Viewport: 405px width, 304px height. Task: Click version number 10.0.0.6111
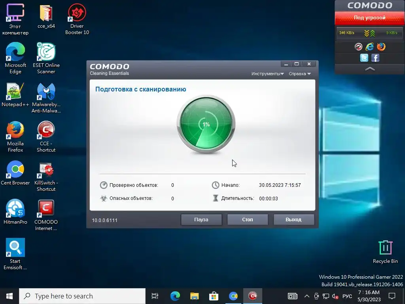click(x=104, y=220)
